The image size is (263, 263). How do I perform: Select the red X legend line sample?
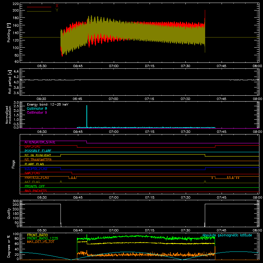click(x=39, y=7)
